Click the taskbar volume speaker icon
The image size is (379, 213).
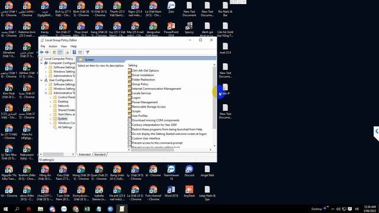[338, 209]
